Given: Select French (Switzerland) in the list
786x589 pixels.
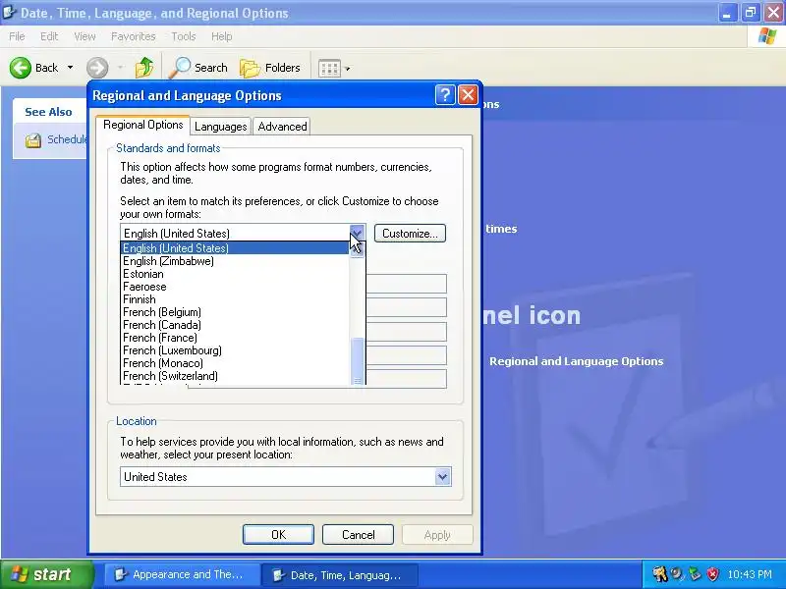Looking at the screenshot, I should click(x=235, y=376).
